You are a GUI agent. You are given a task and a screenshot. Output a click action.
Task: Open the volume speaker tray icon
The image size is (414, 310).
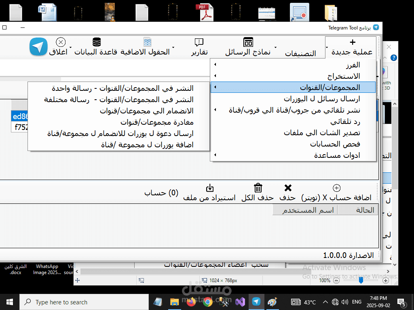click(x=344, y=302)
